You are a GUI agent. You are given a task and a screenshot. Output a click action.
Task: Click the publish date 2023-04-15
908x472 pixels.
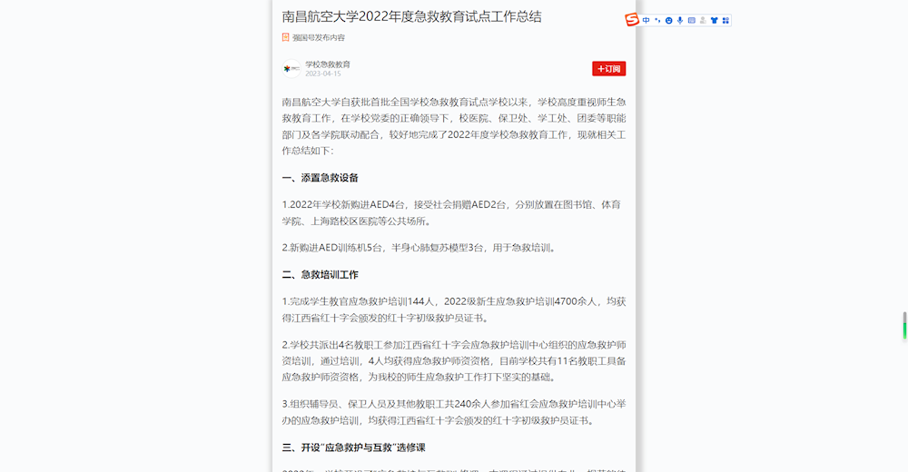point(323,74)
